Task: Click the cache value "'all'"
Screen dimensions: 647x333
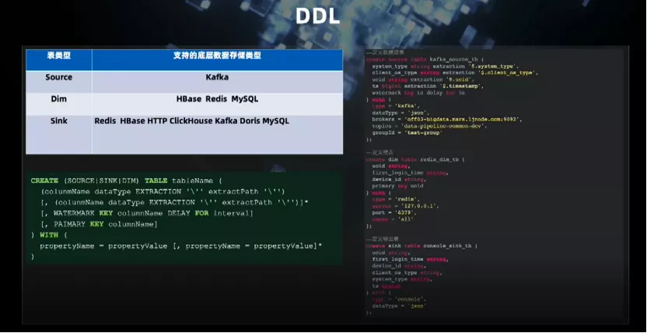Action: pyautogui.click(x=405, y=219)
